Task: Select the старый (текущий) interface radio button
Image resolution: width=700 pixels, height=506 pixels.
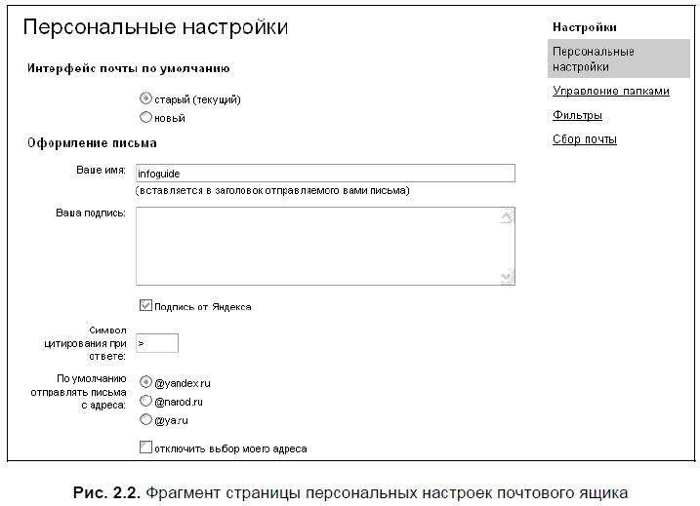Action: (146, 98)
